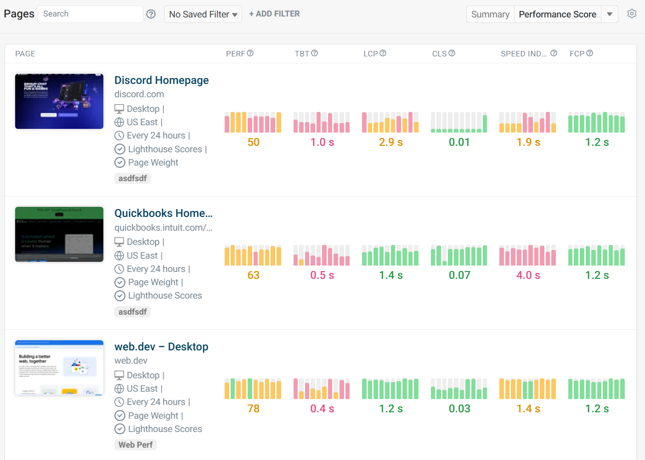The width and height of the screenshot is (645, 460).
Task: Switch to the Summary view tab
Action: point(490,14)
